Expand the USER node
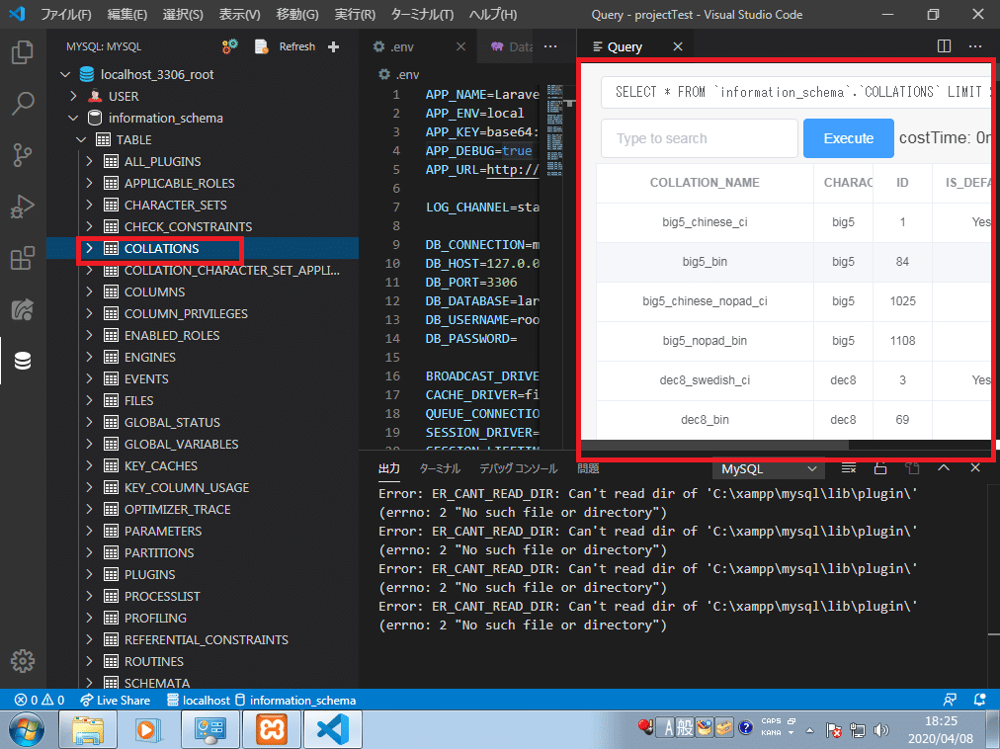The image size is (1000, 749). click(73, 96)
